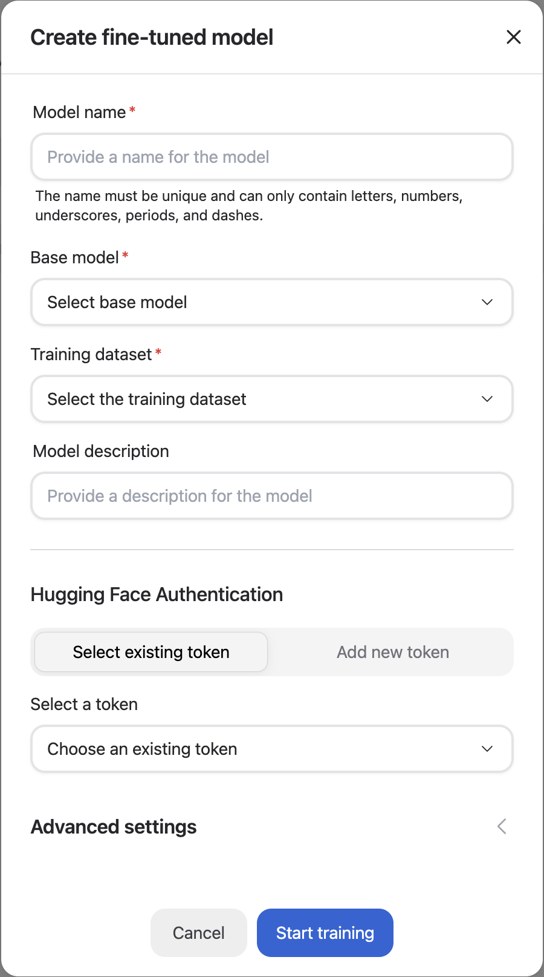Close the Create fine-tuned model dialog
Screen dimensions: 544x977
(x=513, y=37)
